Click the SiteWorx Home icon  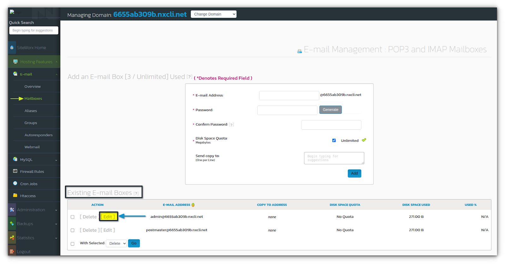[x=12, y=47]
